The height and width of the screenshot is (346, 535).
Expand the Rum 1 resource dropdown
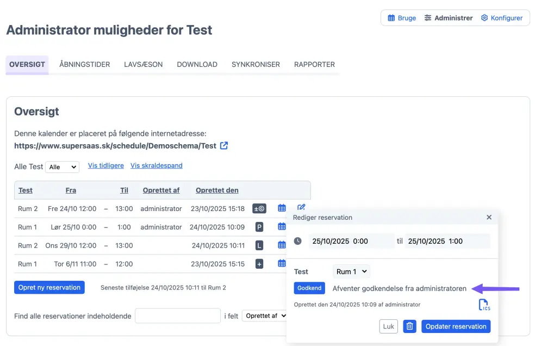[x=351, y=271]
